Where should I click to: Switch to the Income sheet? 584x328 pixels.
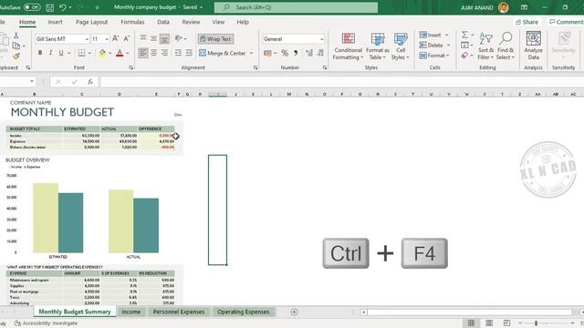131,312
